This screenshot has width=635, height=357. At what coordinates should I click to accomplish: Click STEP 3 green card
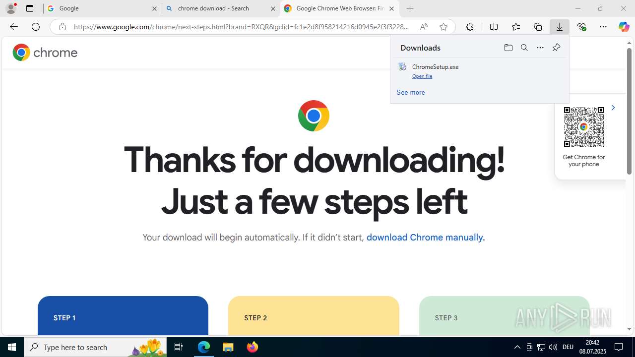(504, 315)
